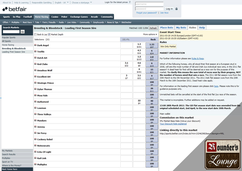Open the Rules & Regs link
This screenshot has width=242, height=171.
(x=198, y=58)
